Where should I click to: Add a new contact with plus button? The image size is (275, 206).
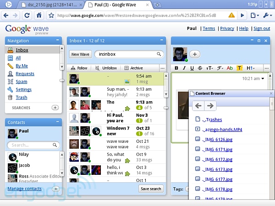click(x=56, y=189)
